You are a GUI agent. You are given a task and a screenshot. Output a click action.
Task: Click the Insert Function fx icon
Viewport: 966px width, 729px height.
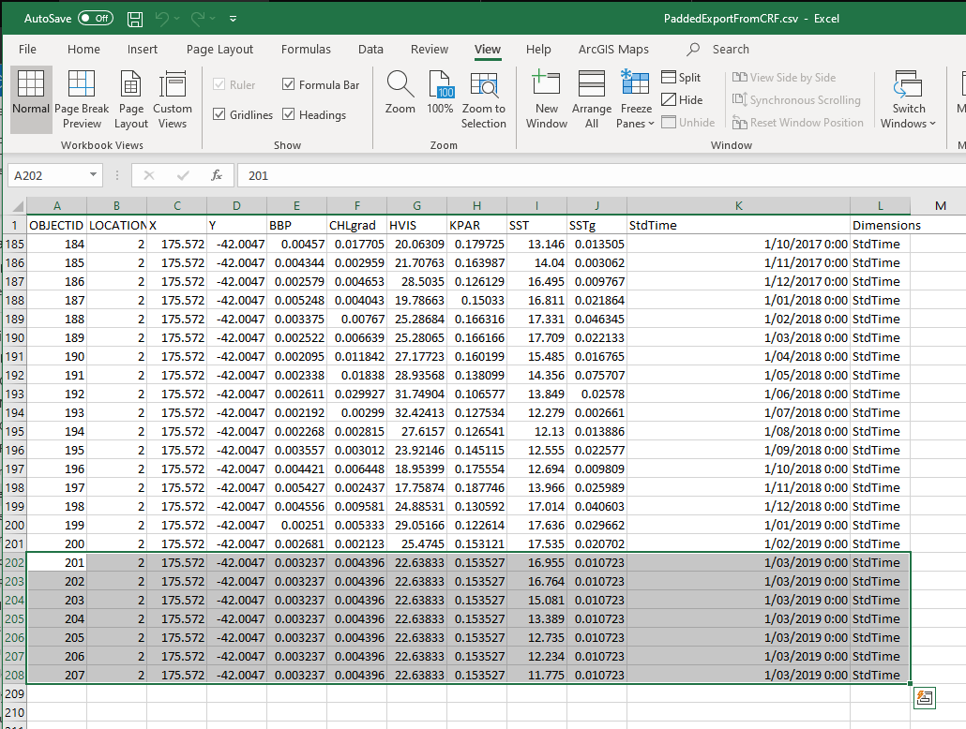click(x=217, y=175)
